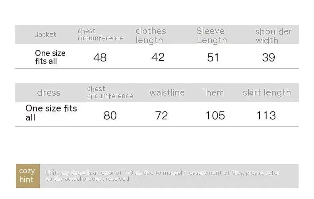Click the "Jacket" table header cell
This screenshot has width=314, height=199.
point(46,34)
